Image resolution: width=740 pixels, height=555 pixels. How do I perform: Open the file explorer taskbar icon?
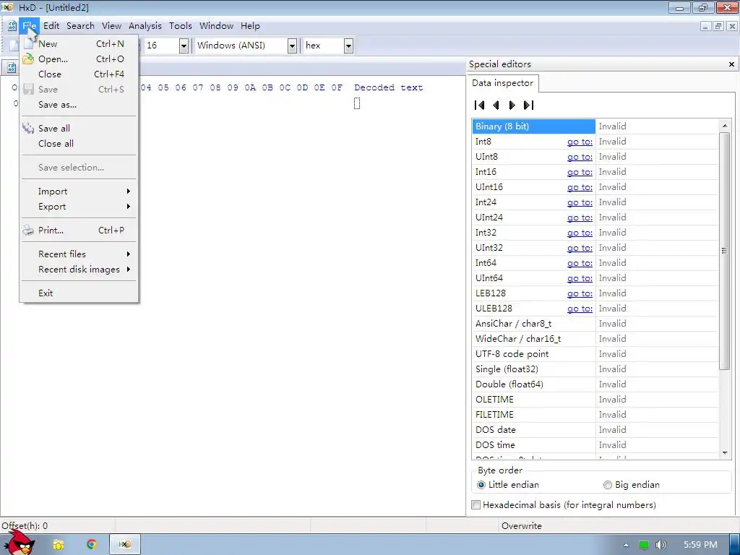[58, 544]
